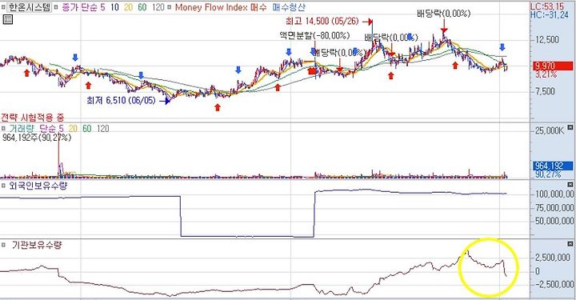The width and height of the screenshot is (576, 300).
Task: Click the 7,500 price axis label
Action: point(545,91)
